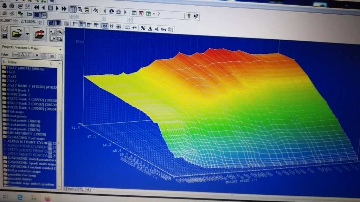Viewport: 360px width, 202px height.
Task: Jump to the previous map with double-left arrow
Action: pos(36,7)
